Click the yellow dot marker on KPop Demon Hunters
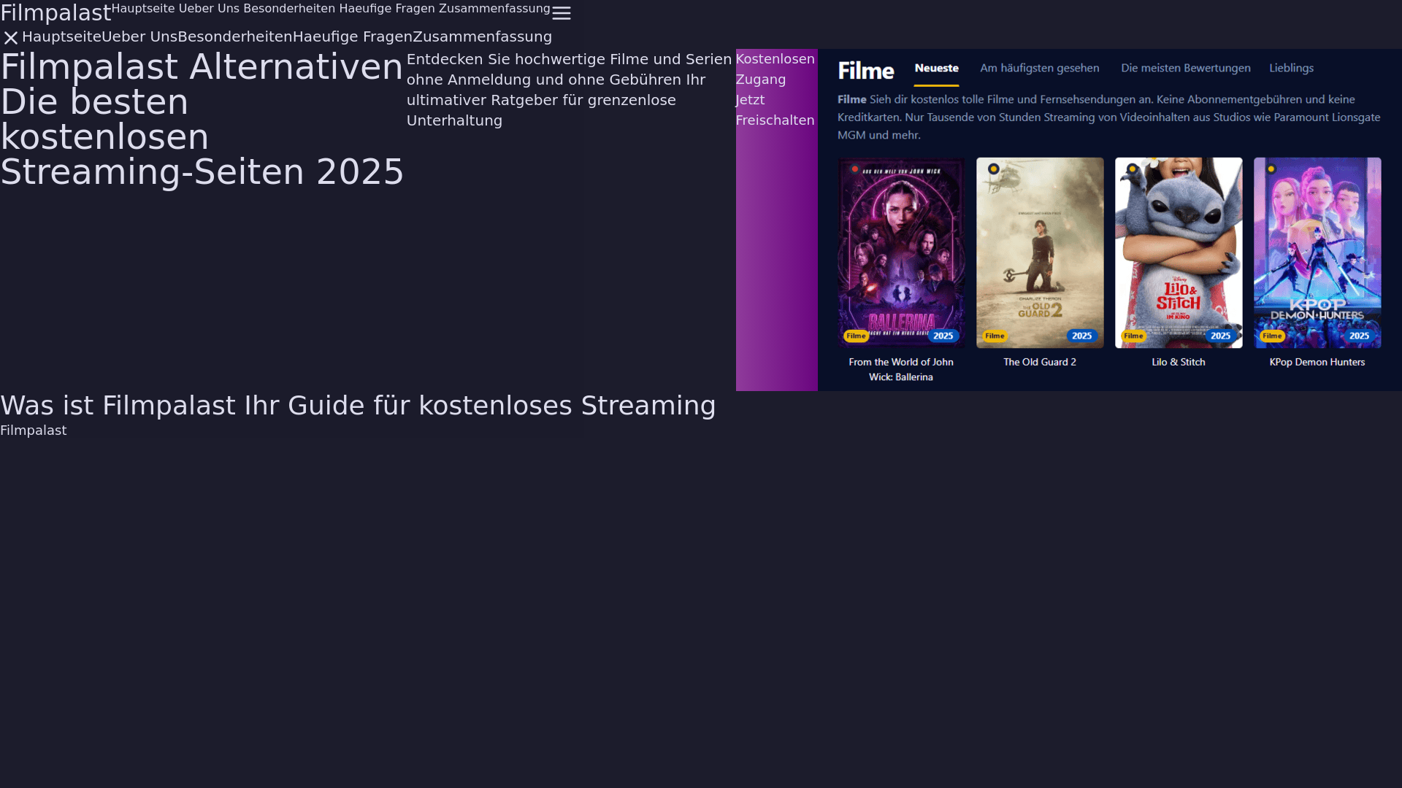Image resolution: width=1402 pixels, height=788 pixels. (x=1271, y=169)
